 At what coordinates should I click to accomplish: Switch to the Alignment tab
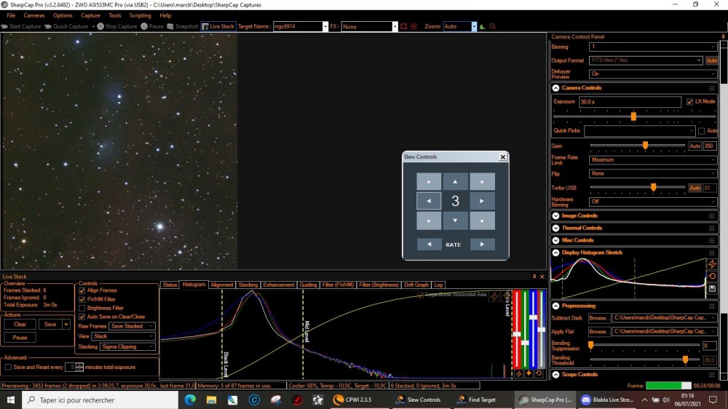221,285
